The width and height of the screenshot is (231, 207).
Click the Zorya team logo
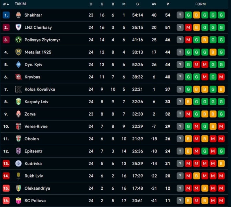(18, 114)
